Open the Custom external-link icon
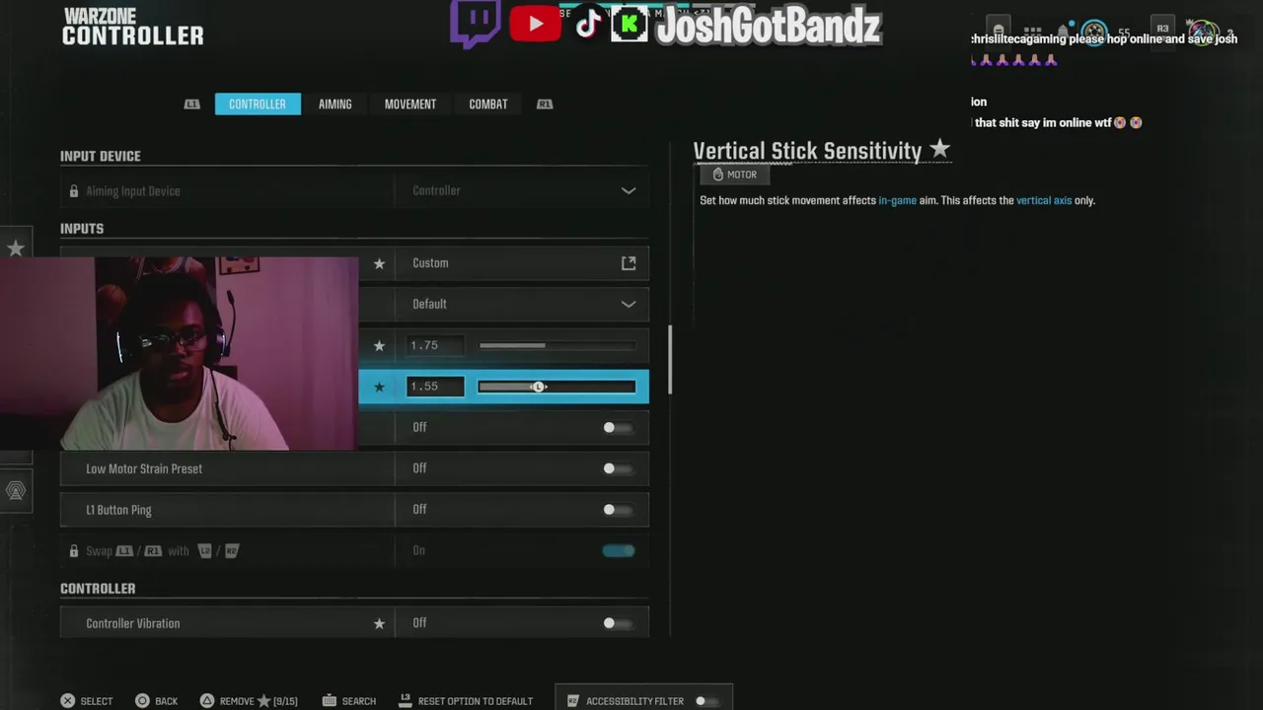The height and width of the screenshot is (710, 1263). (x=629, y=263)
